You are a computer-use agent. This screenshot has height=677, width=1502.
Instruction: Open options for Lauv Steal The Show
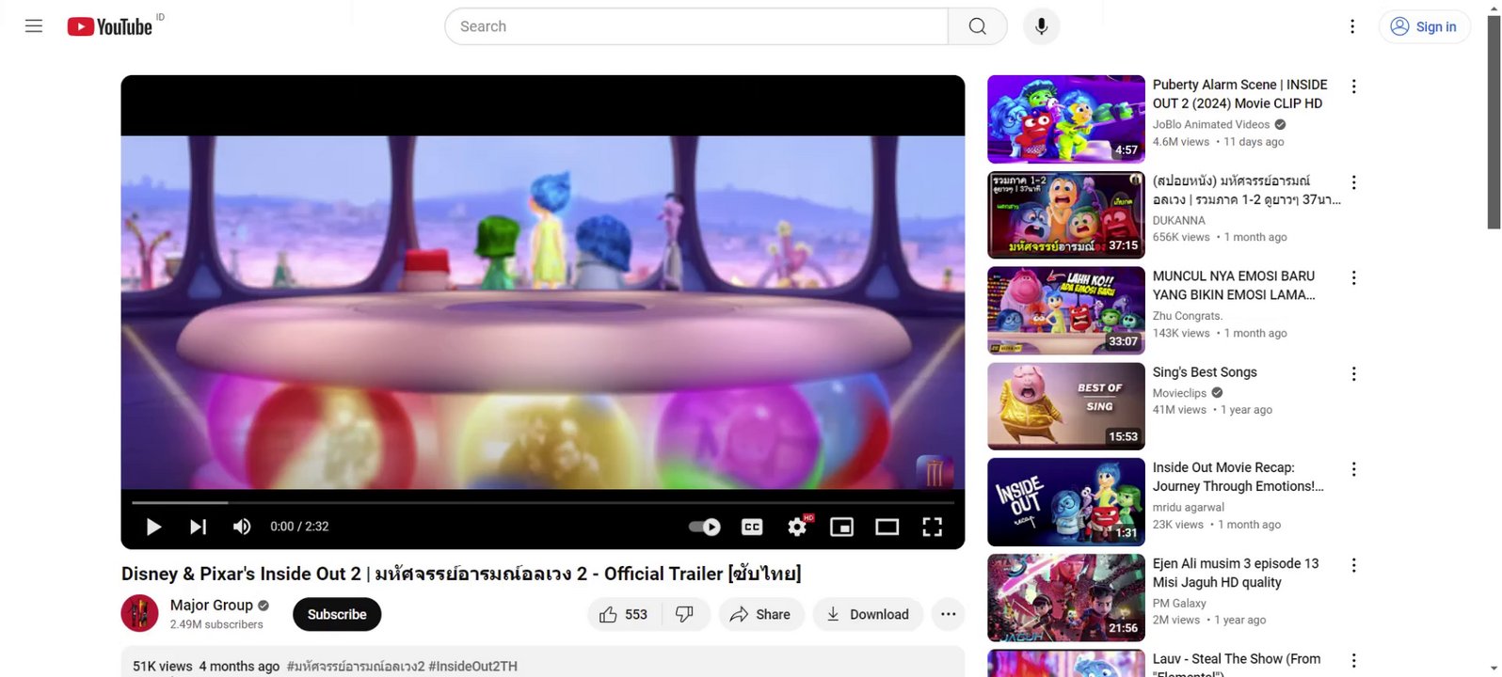(x=1353, y=661)
